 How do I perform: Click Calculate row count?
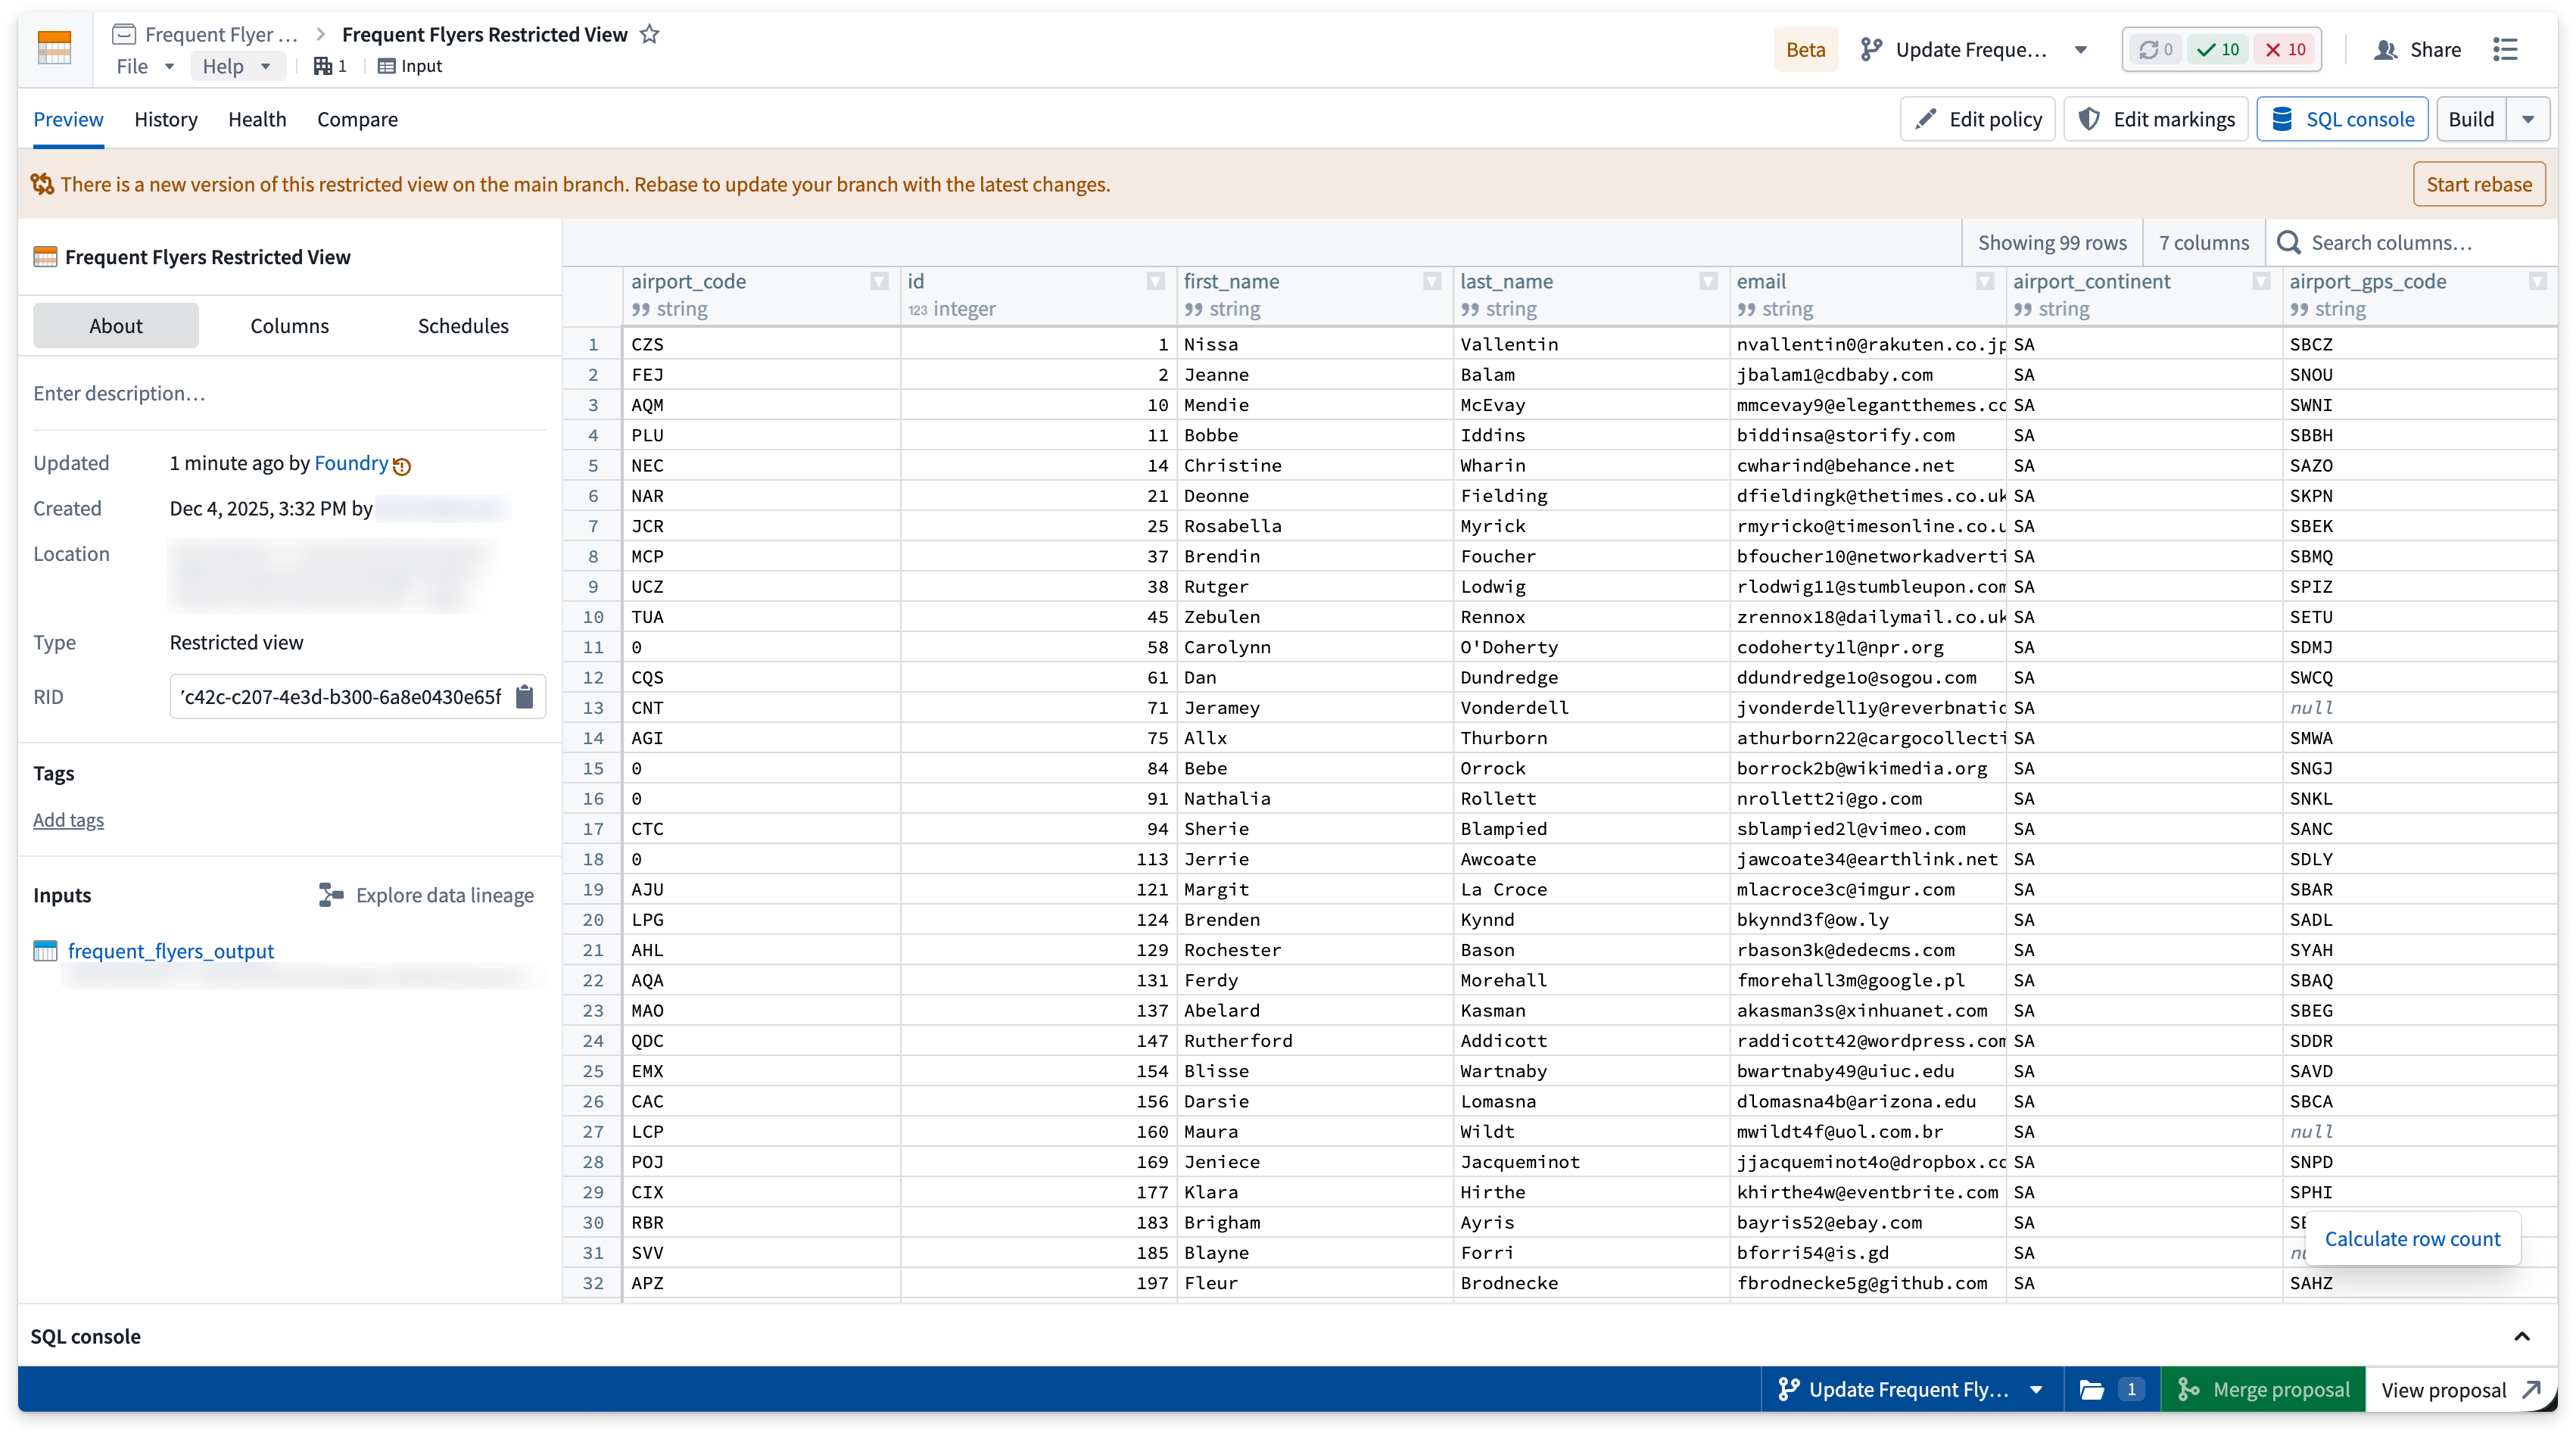2412,1239
